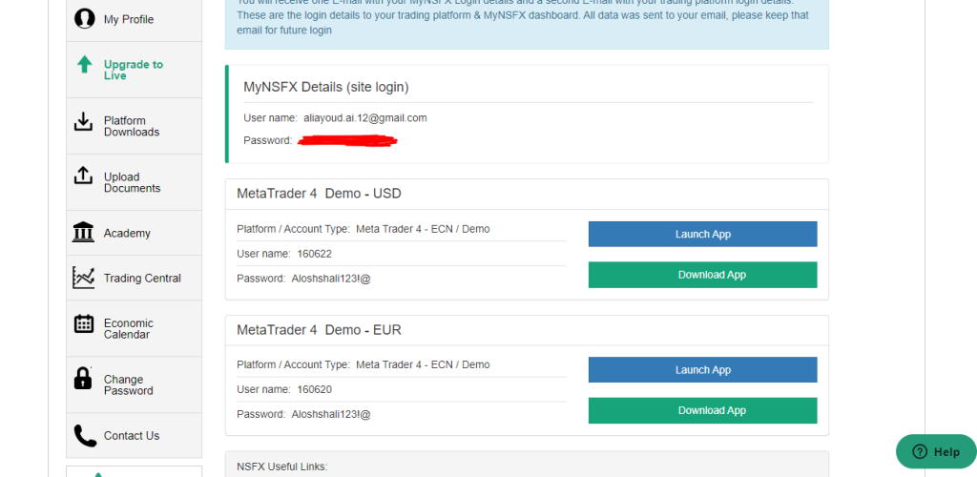This screenshot has height=477, width=977.
Task: Open Economic Calendar sidebar text
Action: (x=129, y=329)
